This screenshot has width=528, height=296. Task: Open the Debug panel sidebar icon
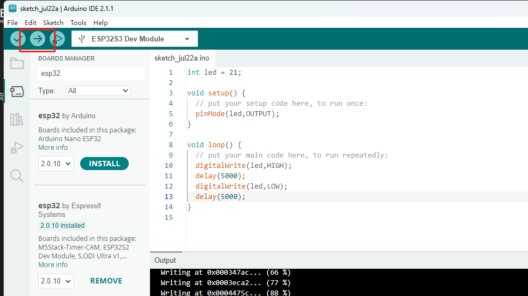coord(17,147)
